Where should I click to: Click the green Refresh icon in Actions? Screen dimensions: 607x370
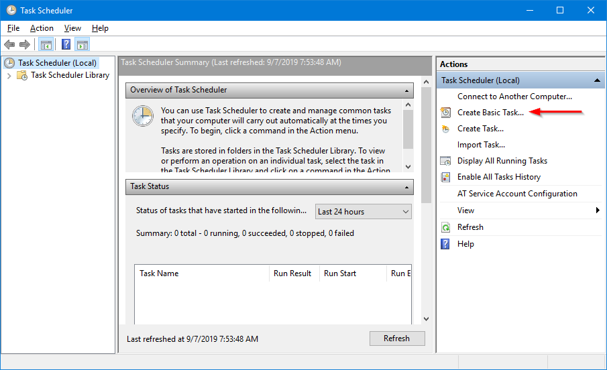coord(445,227)
